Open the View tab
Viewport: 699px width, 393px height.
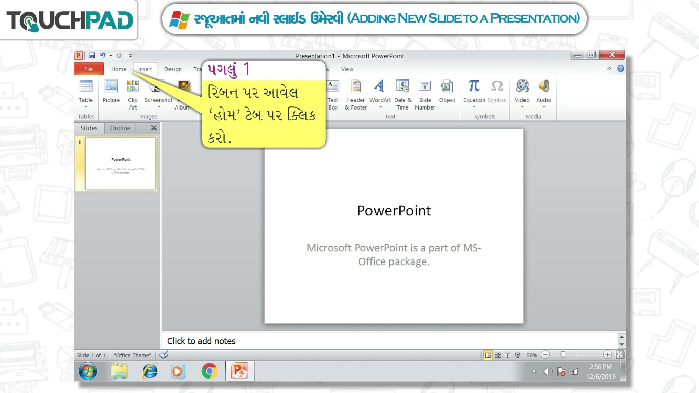[347, 69]
